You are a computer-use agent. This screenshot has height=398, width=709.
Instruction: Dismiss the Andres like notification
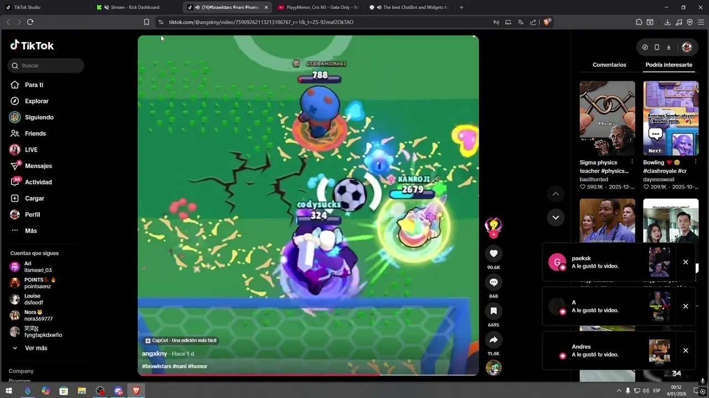(686, 350)
